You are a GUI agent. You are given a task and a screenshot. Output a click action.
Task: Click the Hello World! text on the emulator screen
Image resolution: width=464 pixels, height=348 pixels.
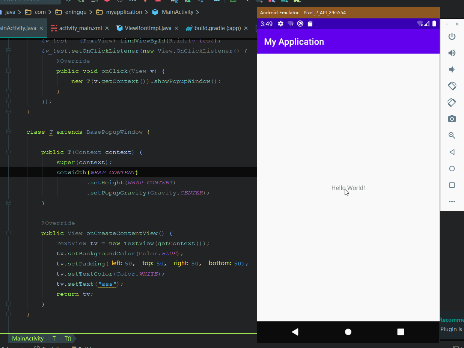point(348,188)
